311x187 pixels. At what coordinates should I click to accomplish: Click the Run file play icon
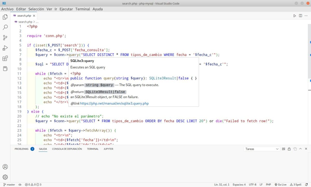pyautogui.click(x=295, y=16)
